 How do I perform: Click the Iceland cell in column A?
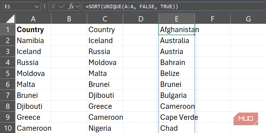(33, 51)
